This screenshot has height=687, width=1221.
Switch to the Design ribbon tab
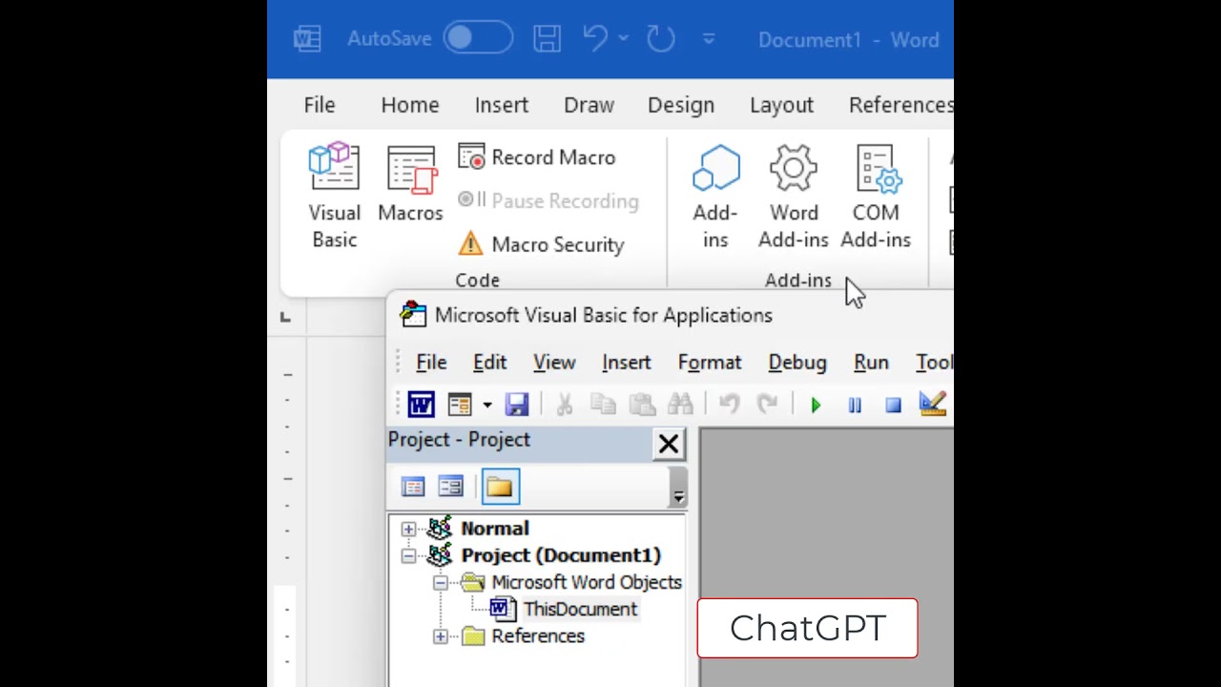point(681,105)
